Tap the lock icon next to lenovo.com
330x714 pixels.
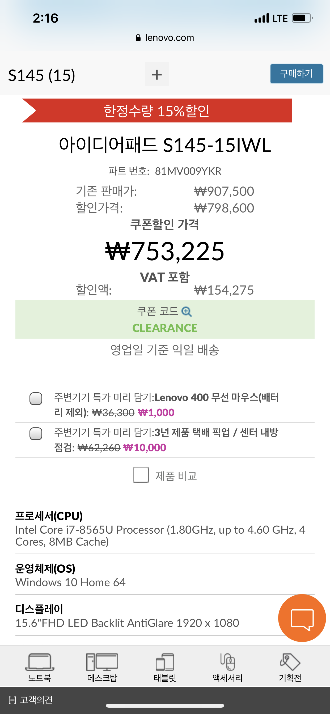[138, 38]
